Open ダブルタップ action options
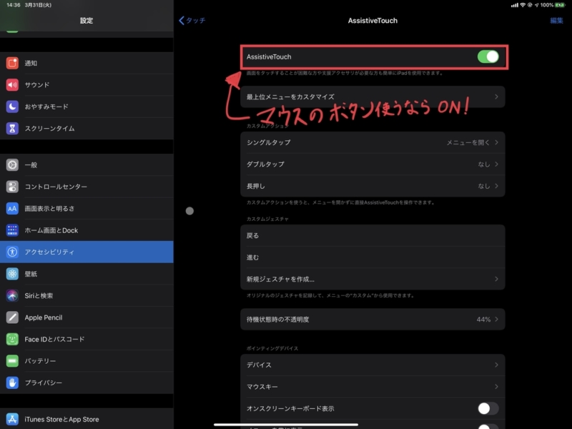Image resolution: width=572 pixels, height=429 pixels. 373,164
